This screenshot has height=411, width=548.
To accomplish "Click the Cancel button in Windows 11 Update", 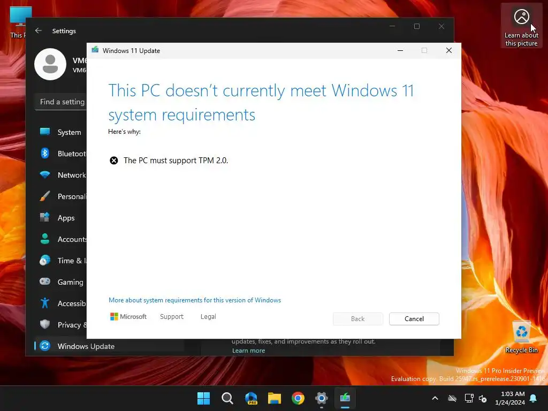I will tap(414, 319).
